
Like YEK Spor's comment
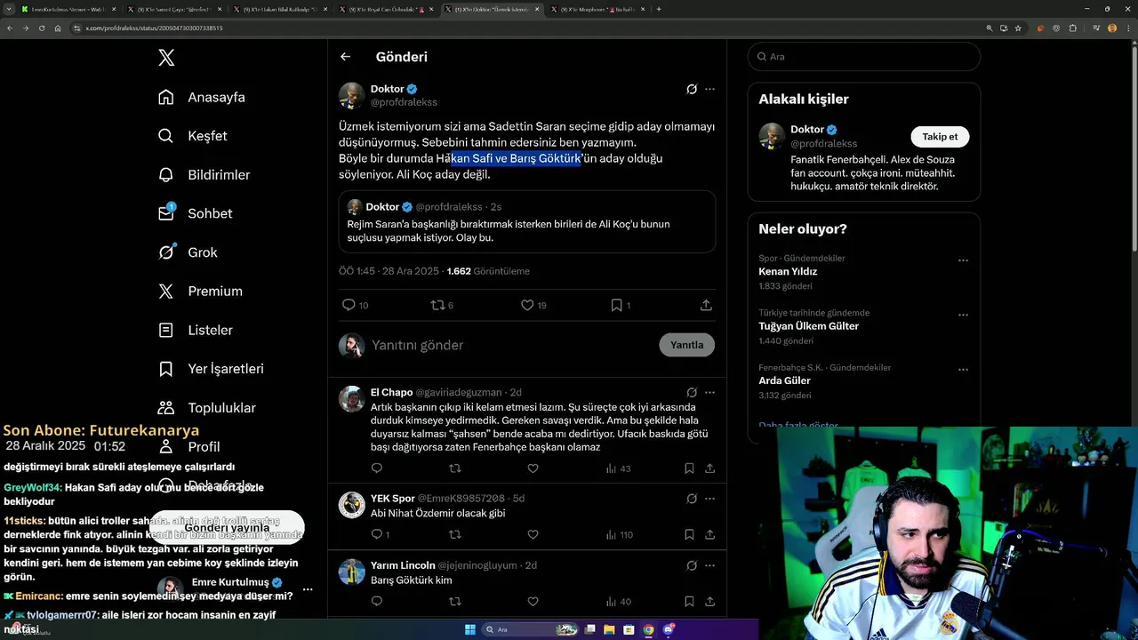[533, 534]
